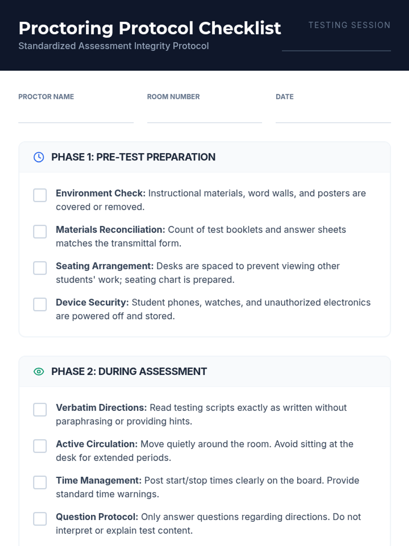The width and height of the screenshot is (409, 546).
Task: Click the eye icon beside Phase 2
Action: [39, 372]
